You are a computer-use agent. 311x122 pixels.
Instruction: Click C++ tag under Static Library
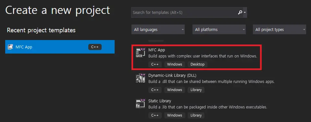pos(155,115)
